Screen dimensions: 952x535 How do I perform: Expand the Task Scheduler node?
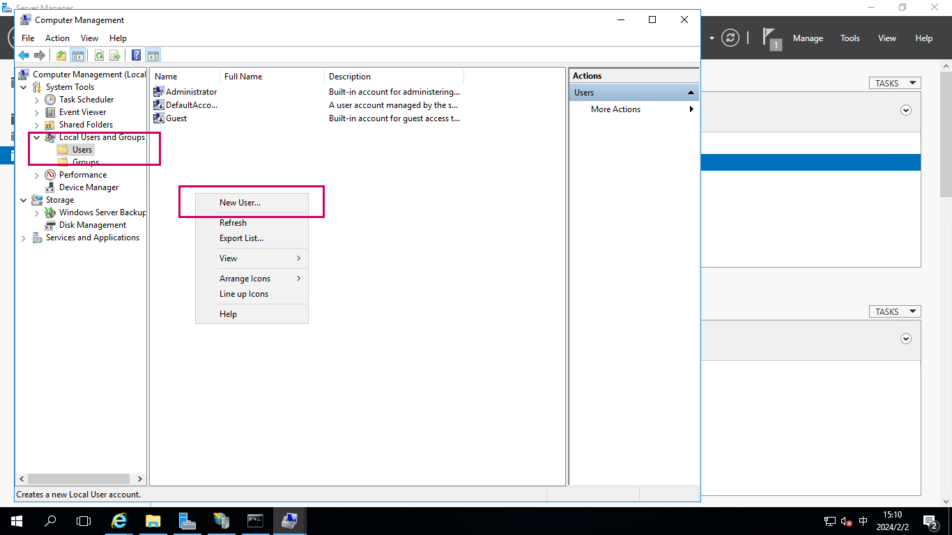36,100
